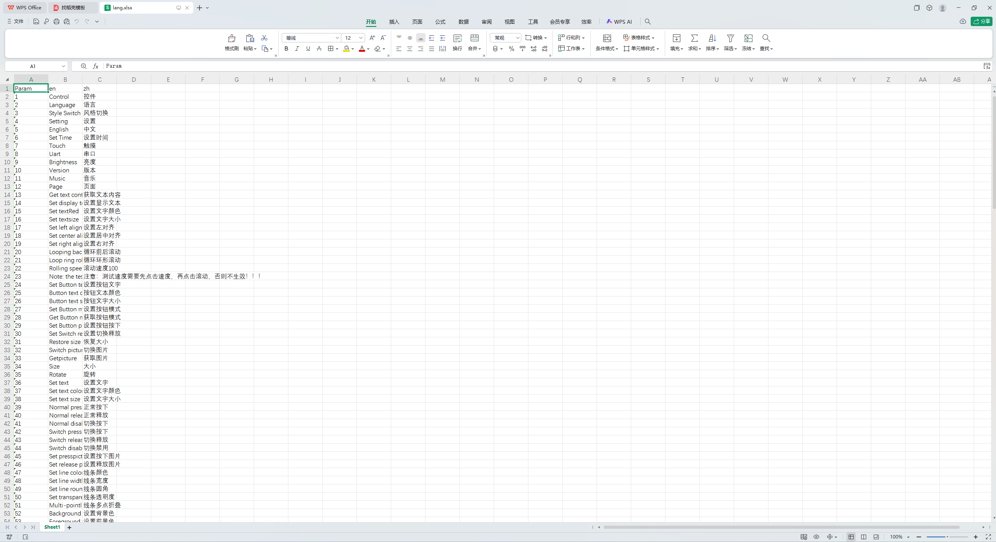This screenshot has height=542, width=996.
Task: Click the Sort (排序) icon
Action: coord(712,38)
